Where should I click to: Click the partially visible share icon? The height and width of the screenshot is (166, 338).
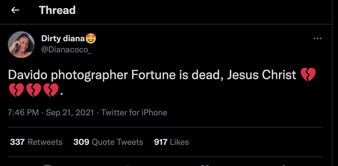tap(283, 165)
